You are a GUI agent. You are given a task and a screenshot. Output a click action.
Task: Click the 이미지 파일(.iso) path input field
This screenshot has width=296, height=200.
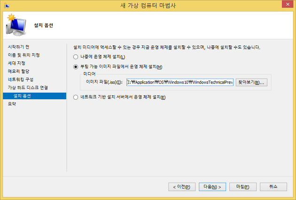[179, 82]
